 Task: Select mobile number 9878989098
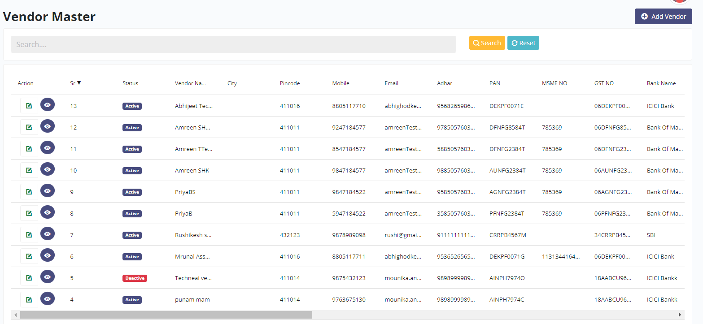pyautogui.click(x=349, y=235)
